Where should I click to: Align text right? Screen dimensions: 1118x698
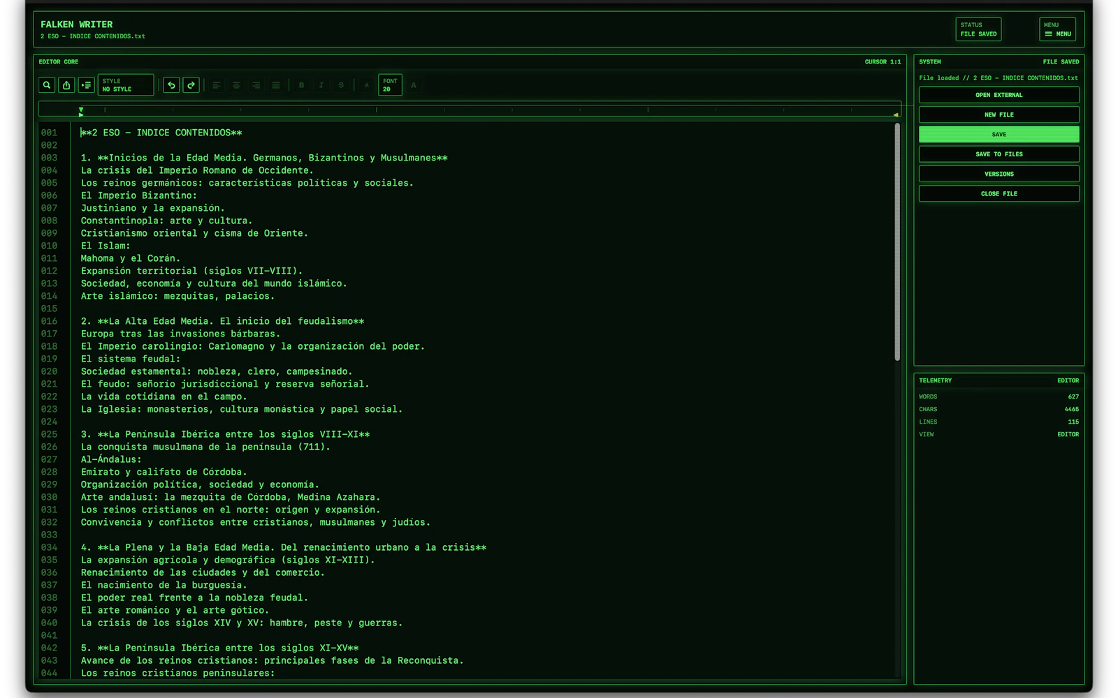point(256,85)
